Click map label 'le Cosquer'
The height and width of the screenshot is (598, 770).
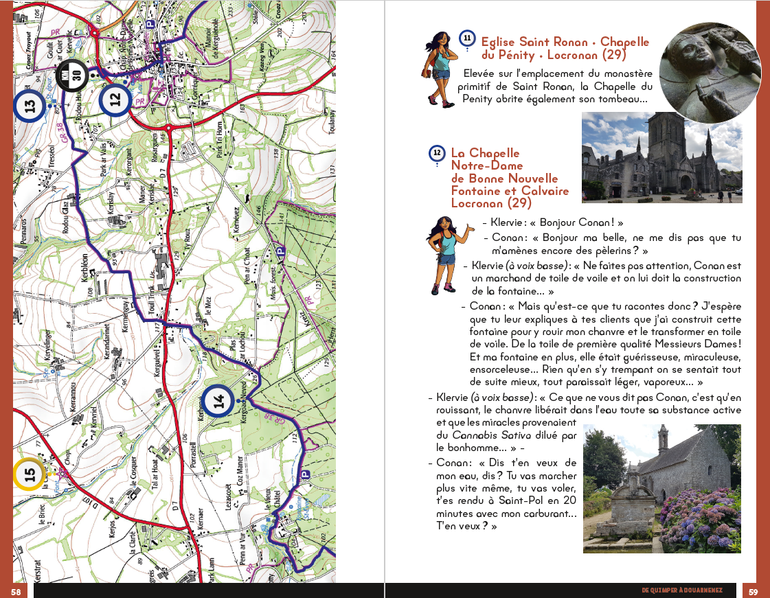point(133,472)
